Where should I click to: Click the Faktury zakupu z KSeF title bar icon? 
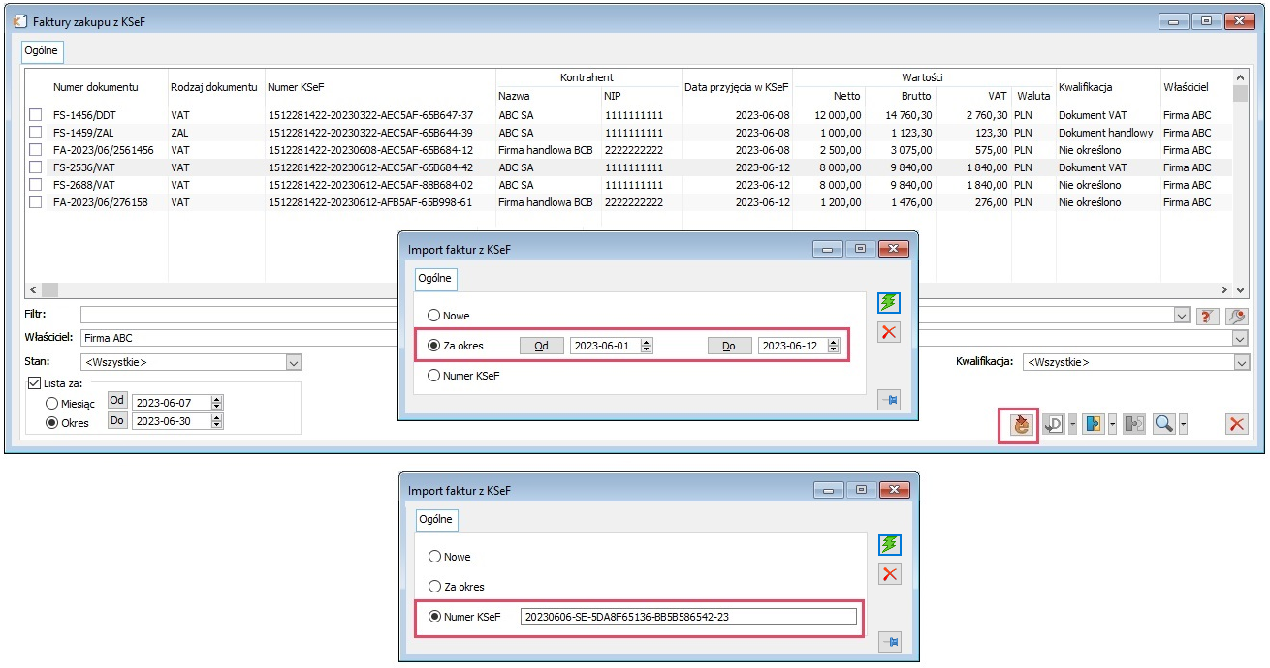point(20,20)
